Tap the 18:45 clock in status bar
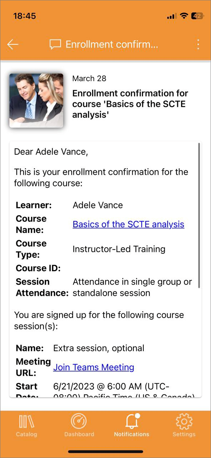The image size is (211, 458). click(x=25, y=16)
